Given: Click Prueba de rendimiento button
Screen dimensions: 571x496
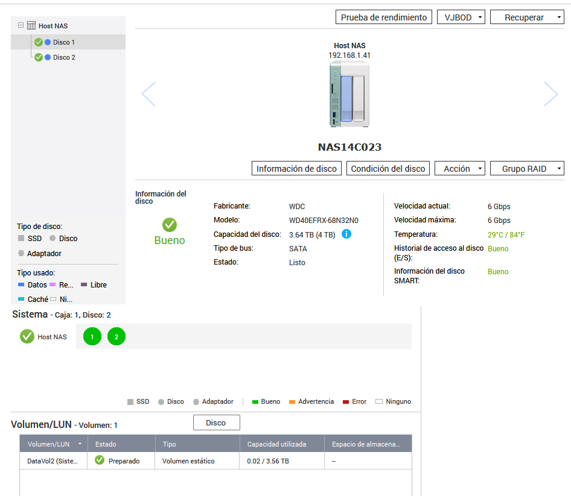Looking at the screenshot, I should [384, 17].
